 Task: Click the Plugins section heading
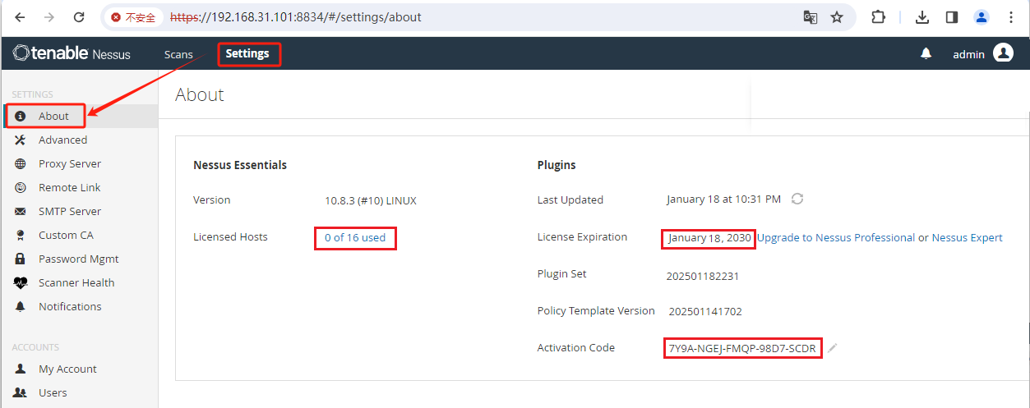click(x=557, y=165)
